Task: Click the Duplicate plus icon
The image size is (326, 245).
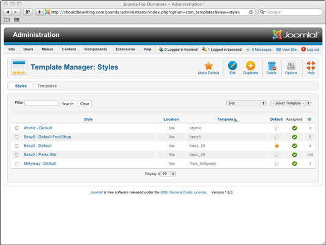Action: (251, 66)
